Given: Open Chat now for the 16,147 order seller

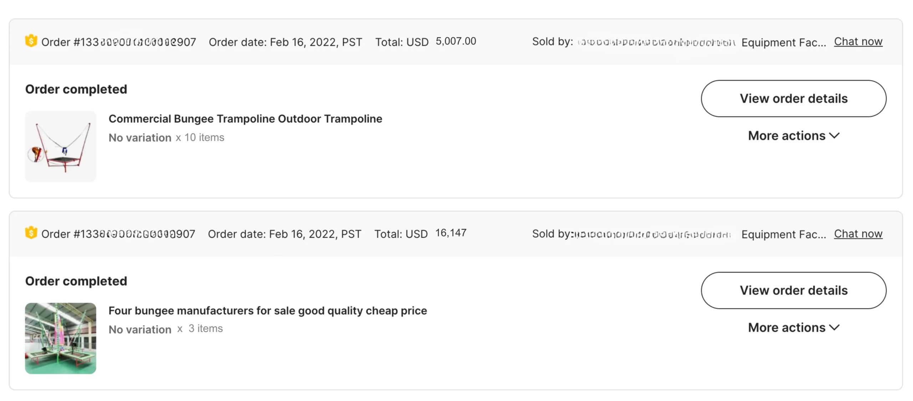Looking at the screenshot, I should click(x=858, y=234).
